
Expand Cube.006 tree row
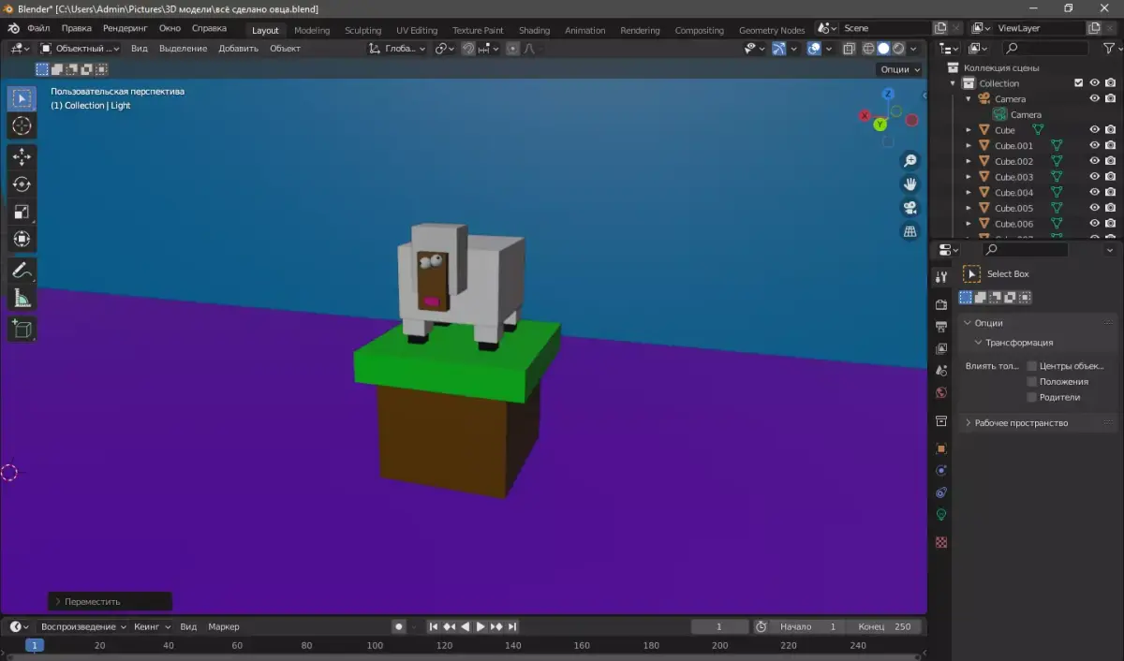[969, 224]
